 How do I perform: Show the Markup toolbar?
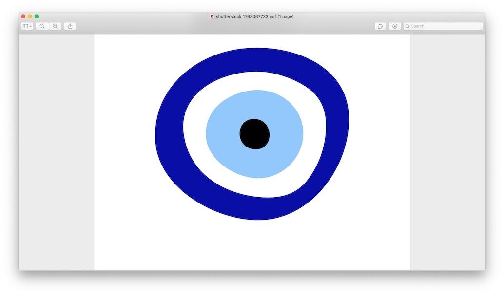[395, 26]
